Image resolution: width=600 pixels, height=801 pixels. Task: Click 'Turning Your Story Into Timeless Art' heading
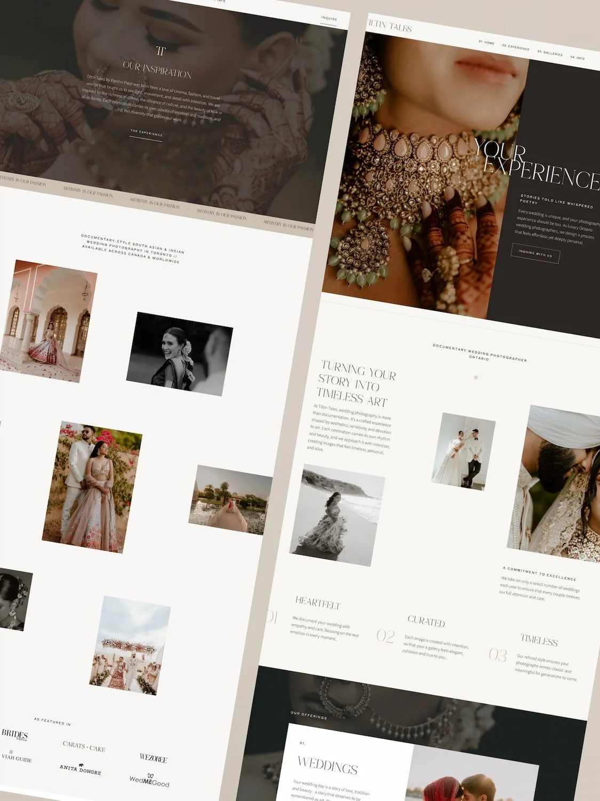coord(356,383)
